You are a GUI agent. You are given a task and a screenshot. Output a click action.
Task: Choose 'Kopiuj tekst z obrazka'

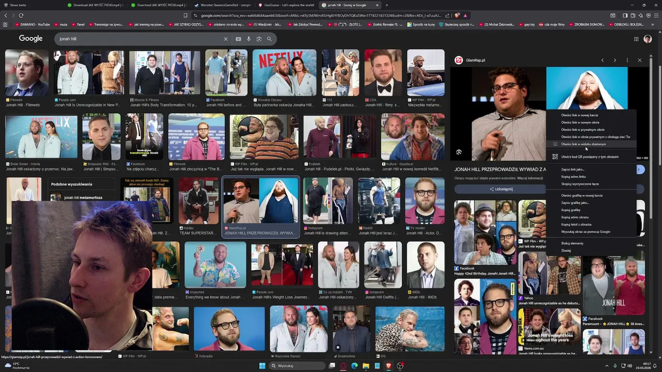tap(591, 224)
